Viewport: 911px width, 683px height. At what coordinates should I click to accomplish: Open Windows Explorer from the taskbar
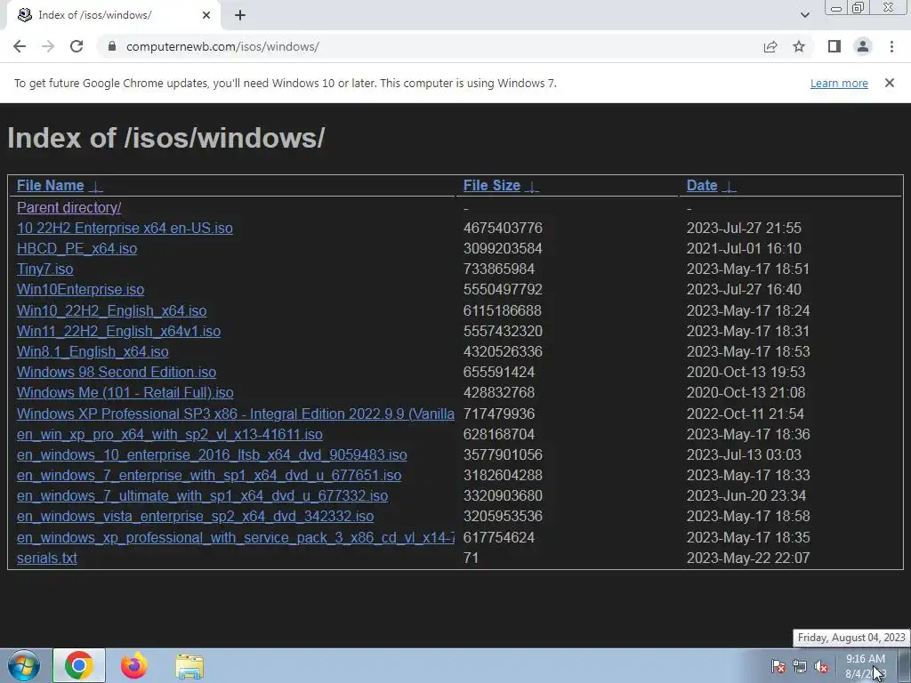tap(189, 667)
